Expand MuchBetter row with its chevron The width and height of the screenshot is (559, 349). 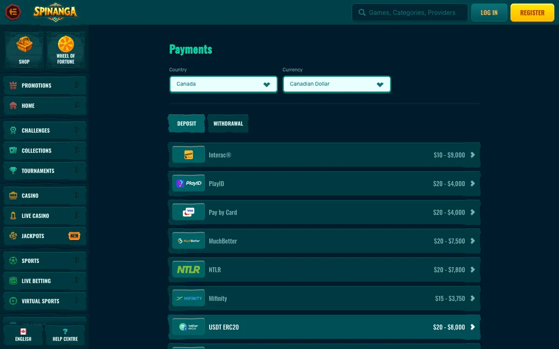(x=472, y=241)
